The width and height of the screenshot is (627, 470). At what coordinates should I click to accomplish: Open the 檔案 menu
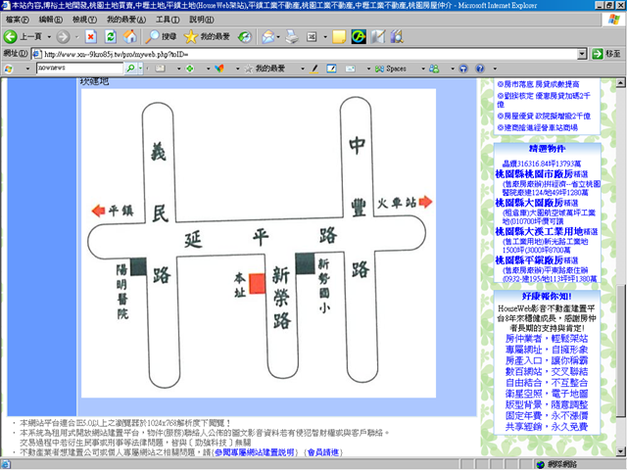(18, 20)
